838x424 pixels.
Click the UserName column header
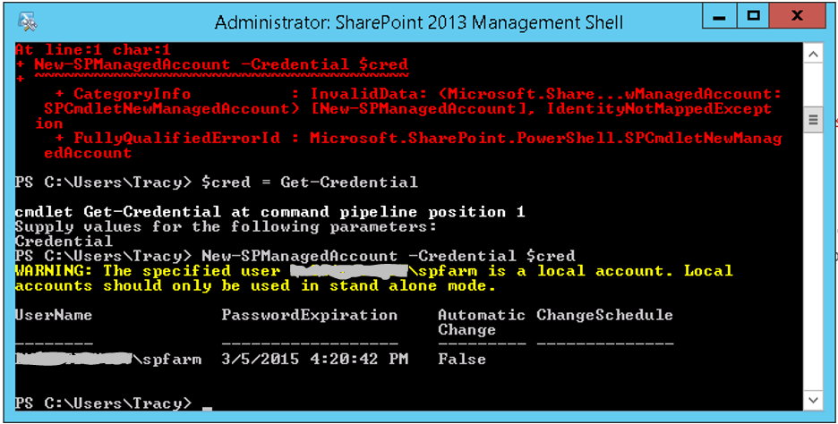pyautogui.click(x=53, y=315)
